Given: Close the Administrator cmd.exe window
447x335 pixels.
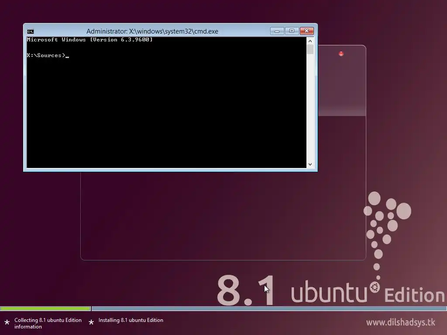Looking at the screenshot, I should 307,31.
